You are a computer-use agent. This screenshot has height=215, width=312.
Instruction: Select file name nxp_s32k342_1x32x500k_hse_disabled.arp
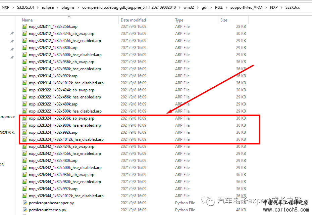[x=65, y=168]
